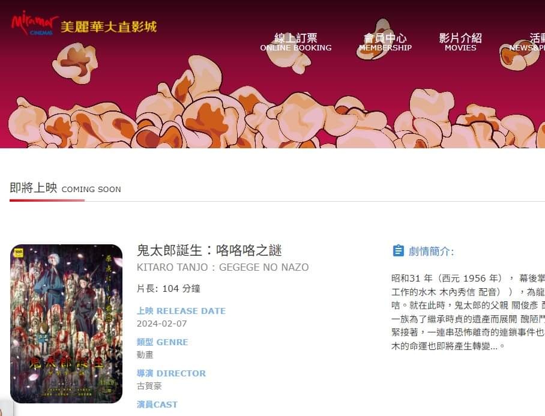This screenshot has width=545, height=416.
Task: Click the 上映 Release Date label
Action: pyautogui.click(x=181, y=311)
